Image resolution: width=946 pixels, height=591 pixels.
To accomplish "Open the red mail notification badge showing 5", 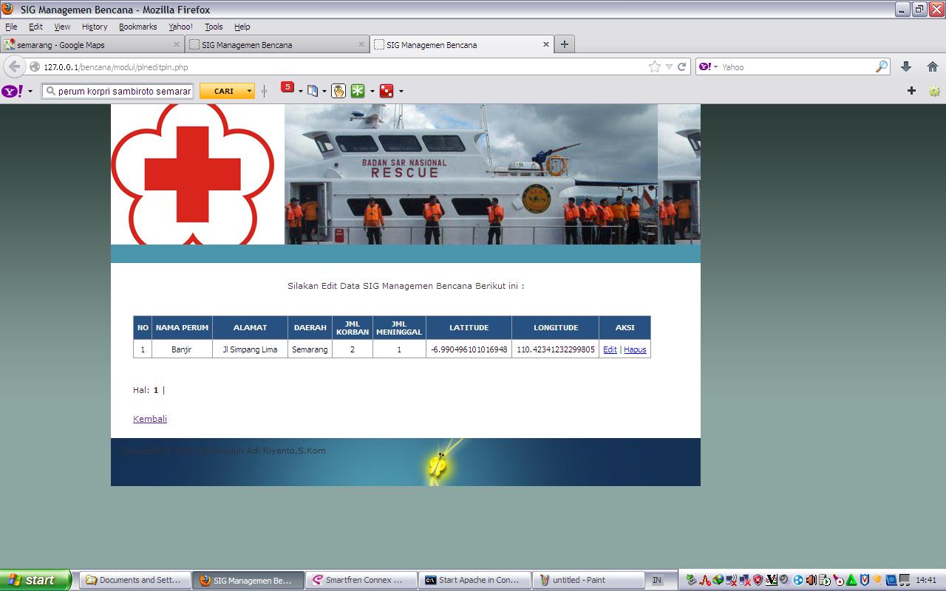I will (x=287, y=88).
